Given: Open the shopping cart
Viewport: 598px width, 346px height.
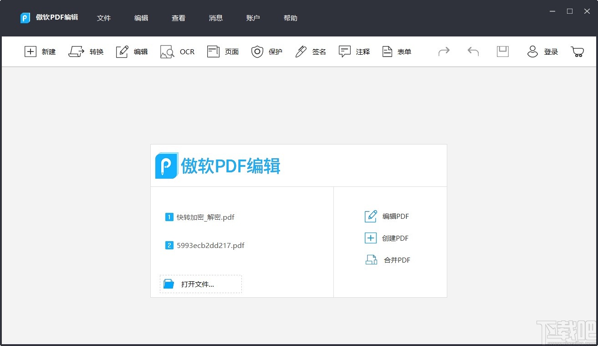Looking at the screenshot, I should coord(577,52).
